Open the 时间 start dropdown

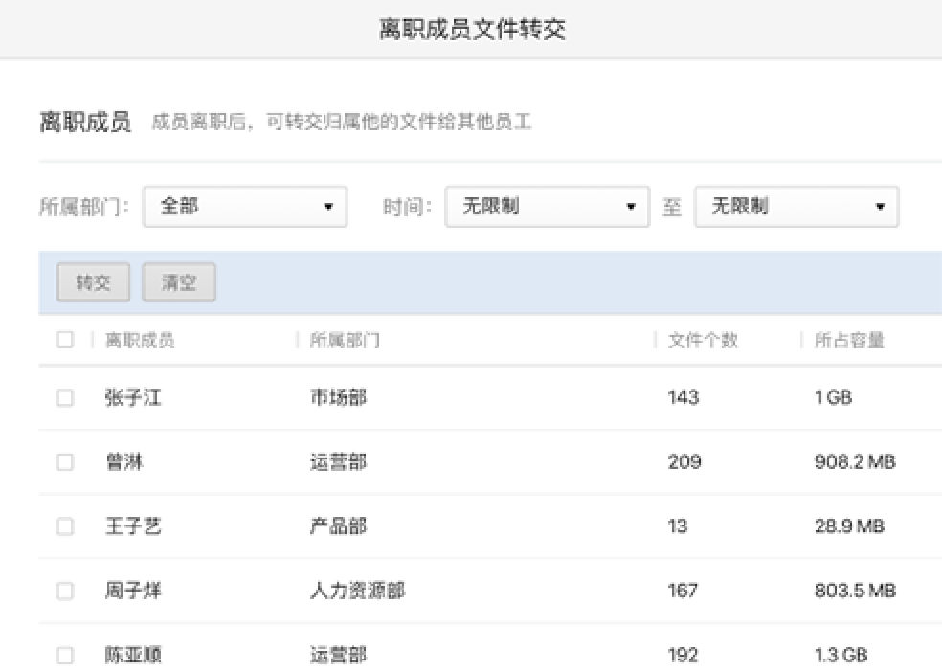pos(547,207)
